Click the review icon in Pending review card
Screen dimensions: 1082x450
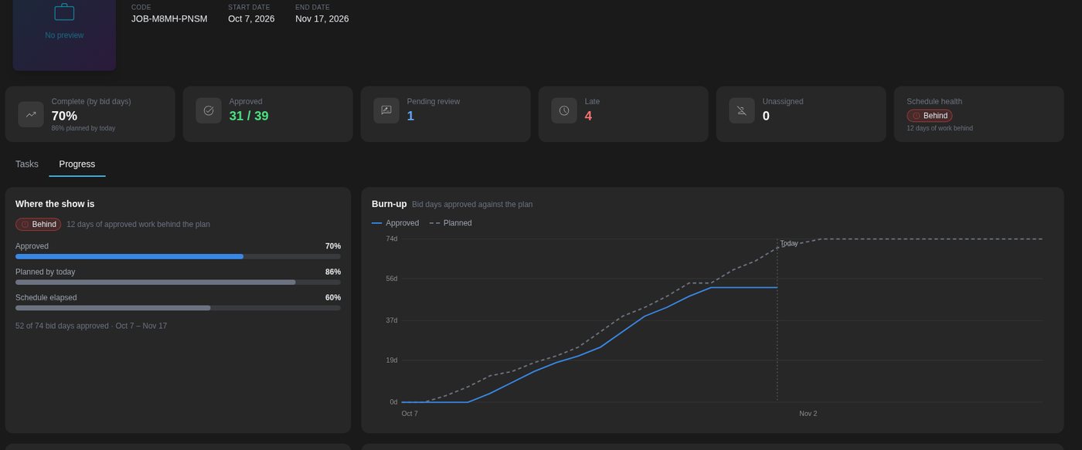pyautogui.click(x=386, y=110)
